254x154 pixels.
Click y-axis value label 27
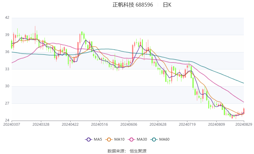pos(7,103)
